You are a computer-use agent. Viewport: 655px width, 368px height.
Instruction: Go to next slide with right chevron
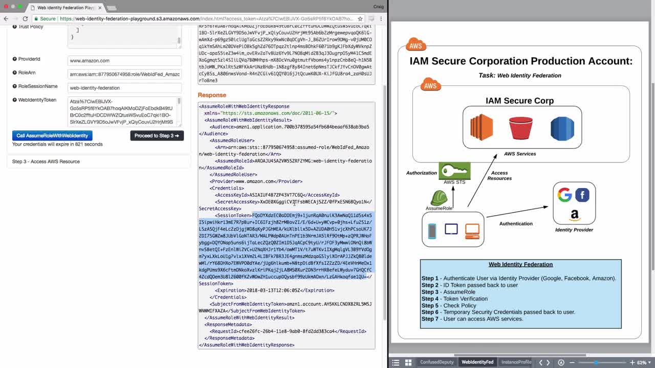point(548,362)
